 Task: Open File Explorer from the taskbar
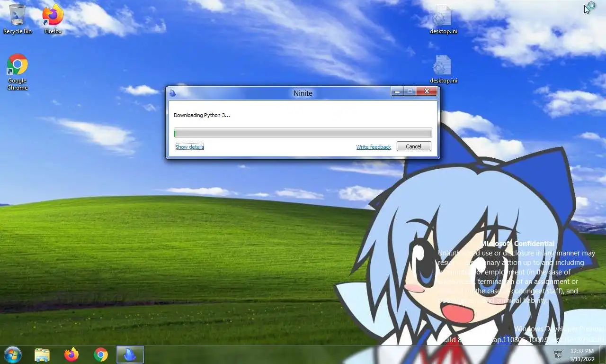[x=42, y=355]
